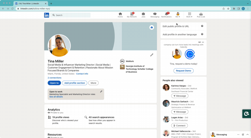Expand the tab search chevron

pyautogui.click(x=248, y=3)
